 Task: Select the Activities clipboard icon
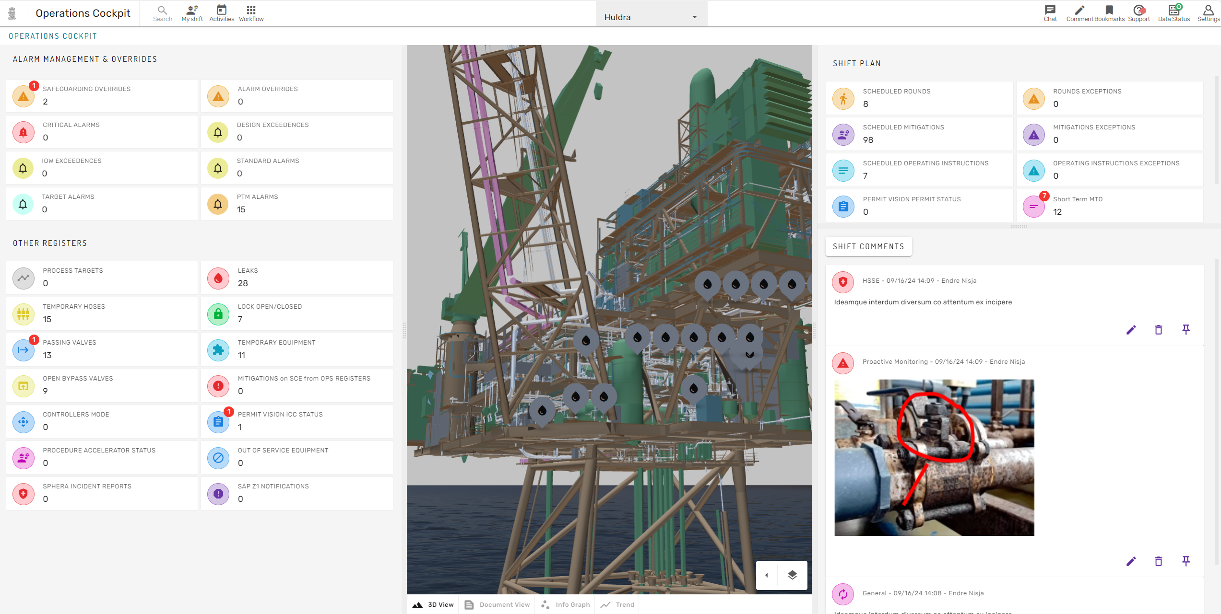point(221,13)
